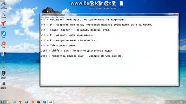This screenshot has height=104, width=186.
Task: Select the Skype desktop shortcut
Action: (4, 34)
